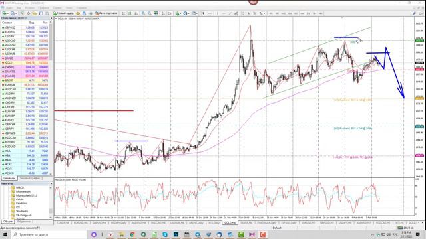Select the text label tool
Viewport: 426px width, 239px height.
pyautogui.click(x=255, y=13)
